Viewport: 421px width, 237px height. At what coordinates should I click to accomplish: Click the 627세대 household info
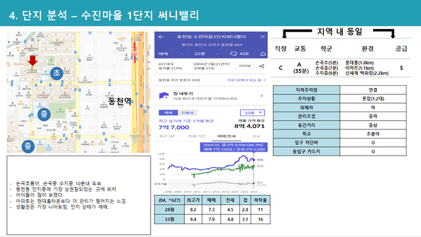coord(166,64)
